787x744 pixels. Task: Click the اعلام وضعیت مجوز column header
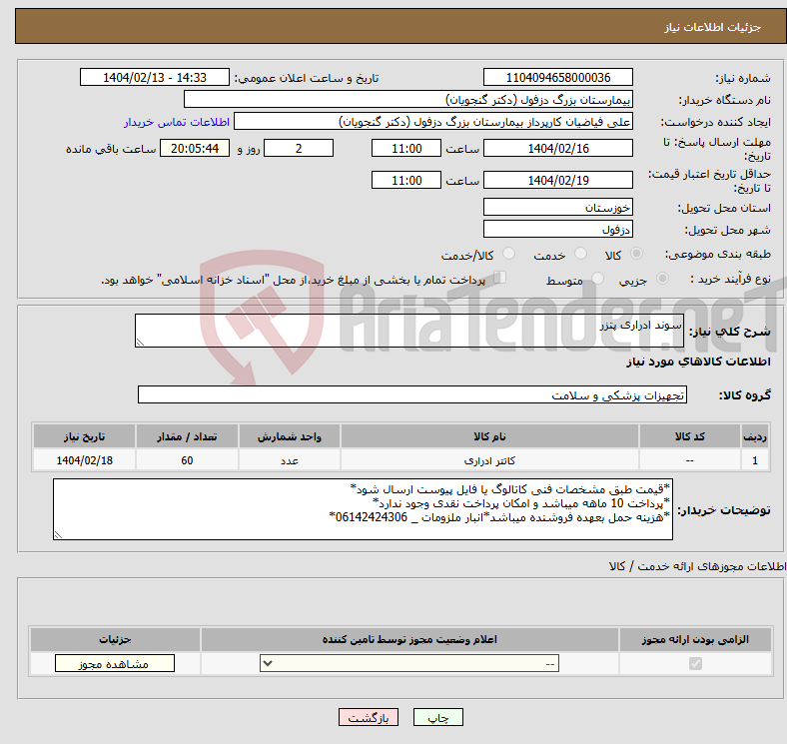(409, 639)
